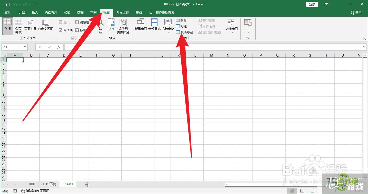368x194 pixels.
Task: Split the window with 拆分
Action: tap(181, 20)
